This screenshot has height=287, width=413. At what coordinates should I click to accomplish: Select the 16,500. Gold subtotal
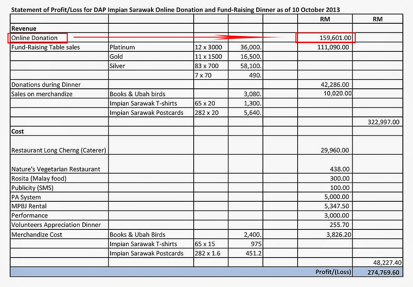pyautogui.click(x=251, y=57)
